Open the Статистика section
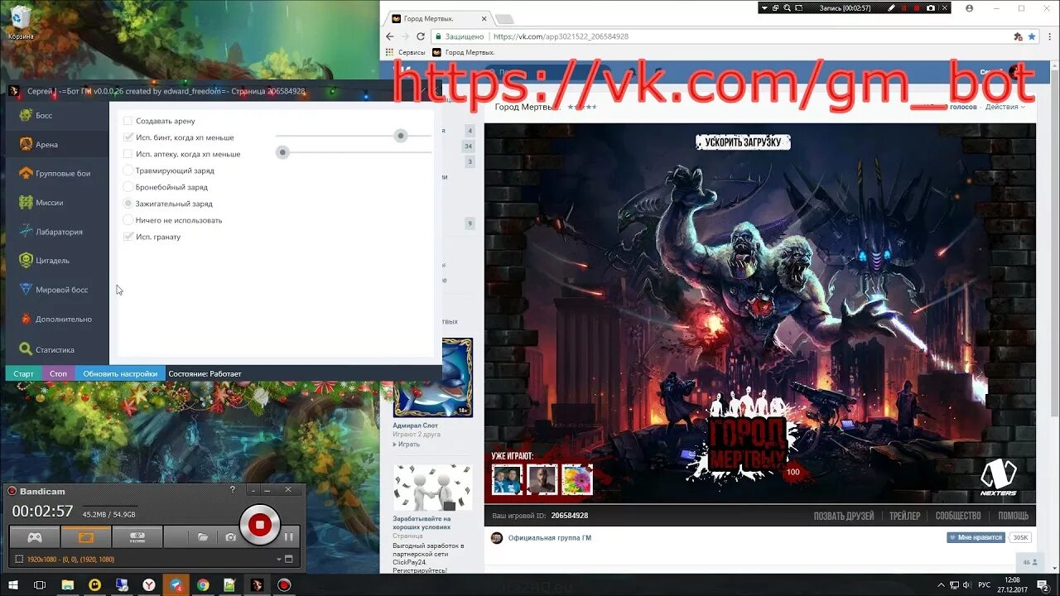1060x596 pixels. point(56,349)
